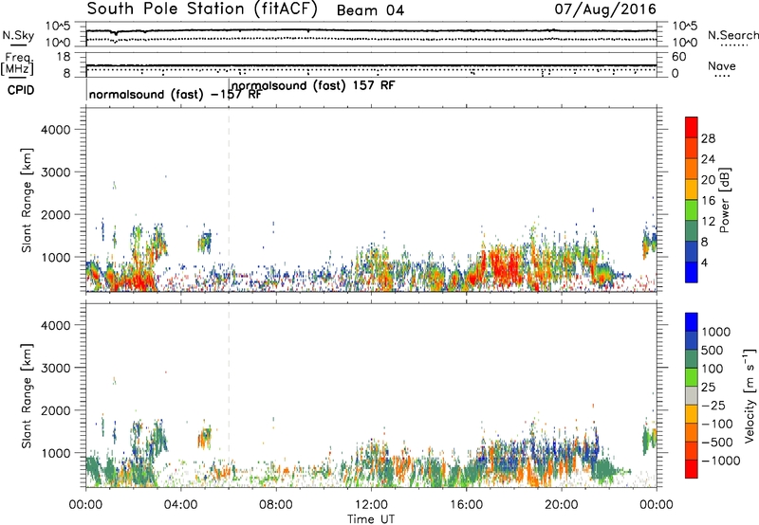Screen dimensions: 759x525
Task: Click the '1000' value on the velocity scale
Action: [x=716, y=332]
